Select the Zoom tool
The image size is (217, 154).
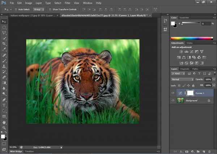[4, 128]
